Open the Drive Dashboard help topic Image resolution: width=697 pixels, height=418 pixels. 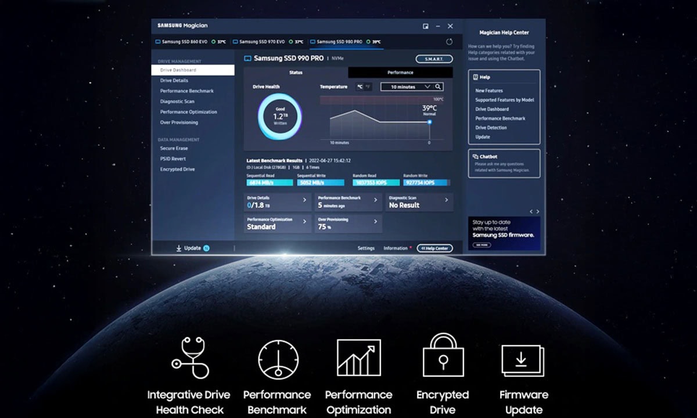(492, 109)
